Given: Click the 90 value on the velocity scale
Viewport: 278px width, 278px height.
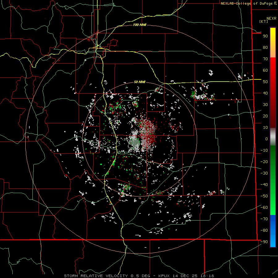Looking at the screenshot, I should click(x=265, y=36).
